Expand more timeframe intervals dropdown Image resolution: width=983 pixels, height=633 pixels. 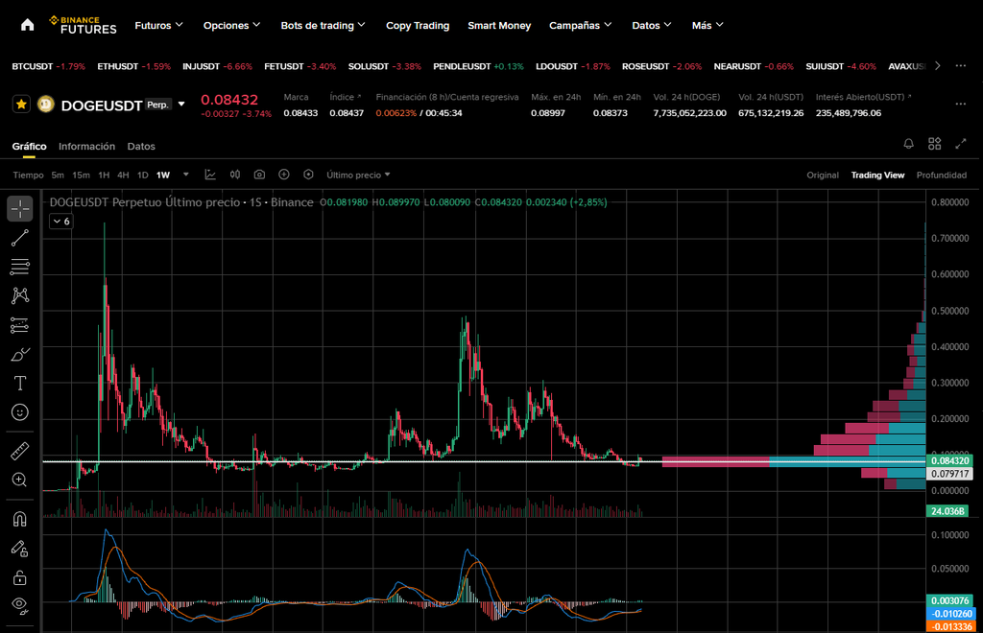tap(185, 175)
